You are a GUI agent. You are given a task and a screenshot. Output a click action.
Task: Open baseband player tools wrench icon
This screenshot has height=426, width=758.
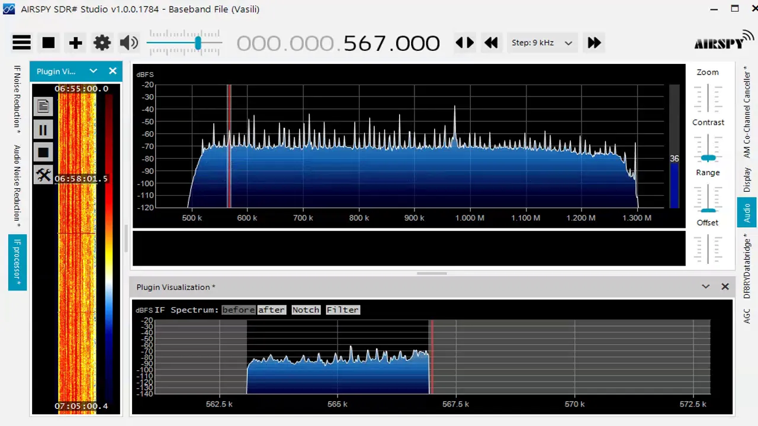[x=43, y=175]
